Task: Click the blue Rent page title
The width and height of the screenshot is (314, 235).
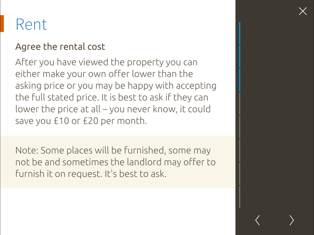Action: click(x=31, y=24)
